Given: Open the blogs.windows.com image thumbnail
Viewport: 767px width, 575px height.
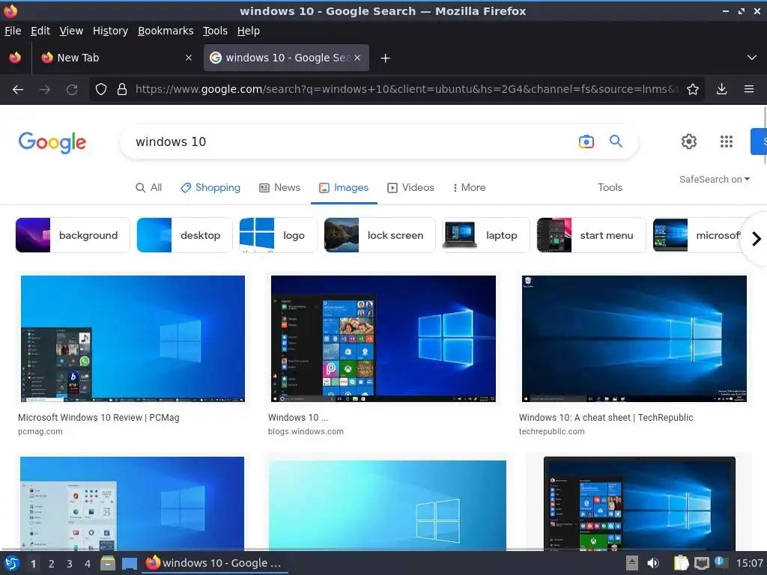Looking at the screenshot, I should pos(383,339).
